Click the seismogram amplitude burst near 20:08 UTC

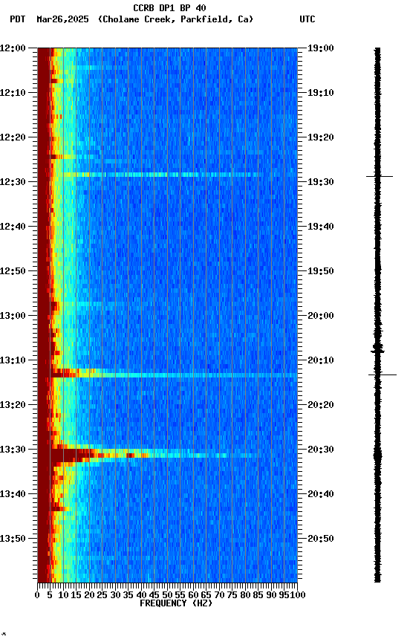(377, 350)
